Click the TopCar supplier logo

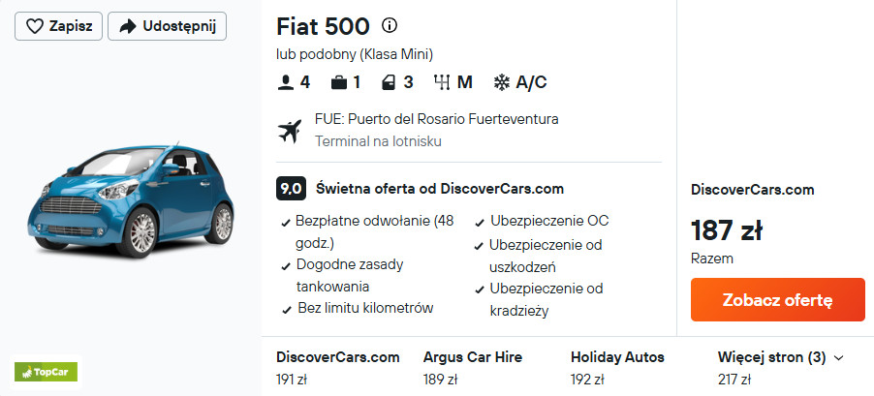46,371
